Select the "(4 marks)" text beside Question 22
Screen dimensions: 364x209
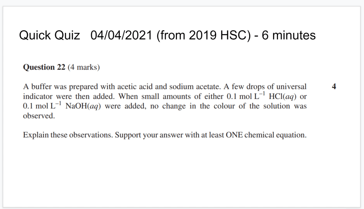pyautogui.click(x=83, y=67)
